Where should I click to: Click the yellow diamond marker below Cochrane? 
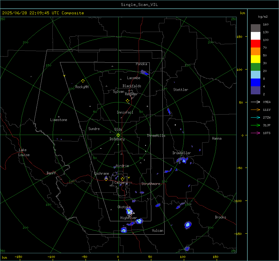click(106, 179)
